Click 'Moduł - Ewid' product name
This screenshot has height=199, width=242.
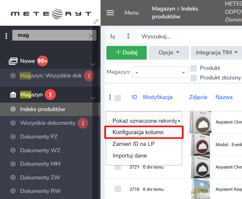coord(229,145)
